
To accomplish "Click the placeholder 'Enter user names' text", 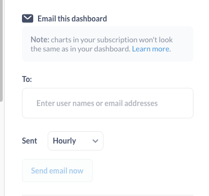I will tap(97, 103).
